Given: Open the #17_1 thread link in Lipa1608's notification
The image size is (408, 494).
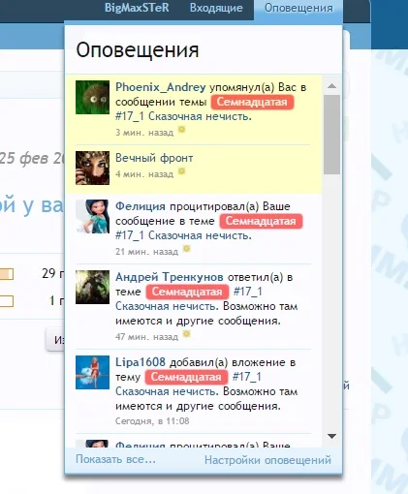Looking at the screenshot, I should 247,377.
